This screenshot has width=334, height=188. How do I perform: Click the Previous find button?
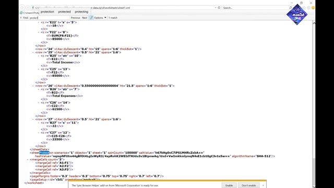75,18
